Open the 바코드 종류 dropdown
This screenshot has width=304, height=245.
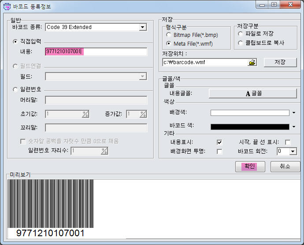(x=142, y=27)
